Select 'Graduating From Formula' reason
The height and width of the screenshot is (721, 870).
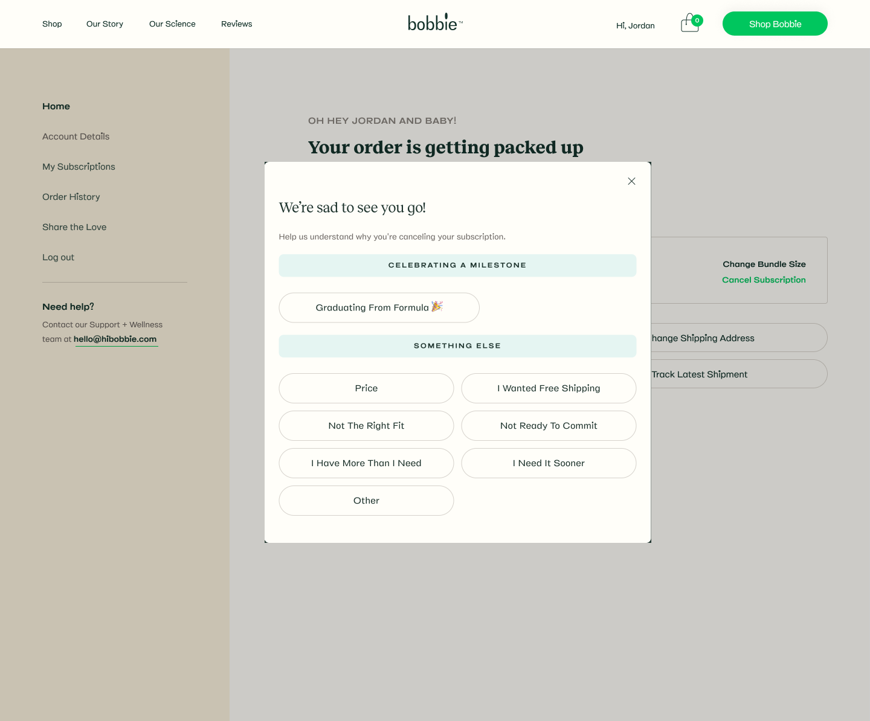379,308
